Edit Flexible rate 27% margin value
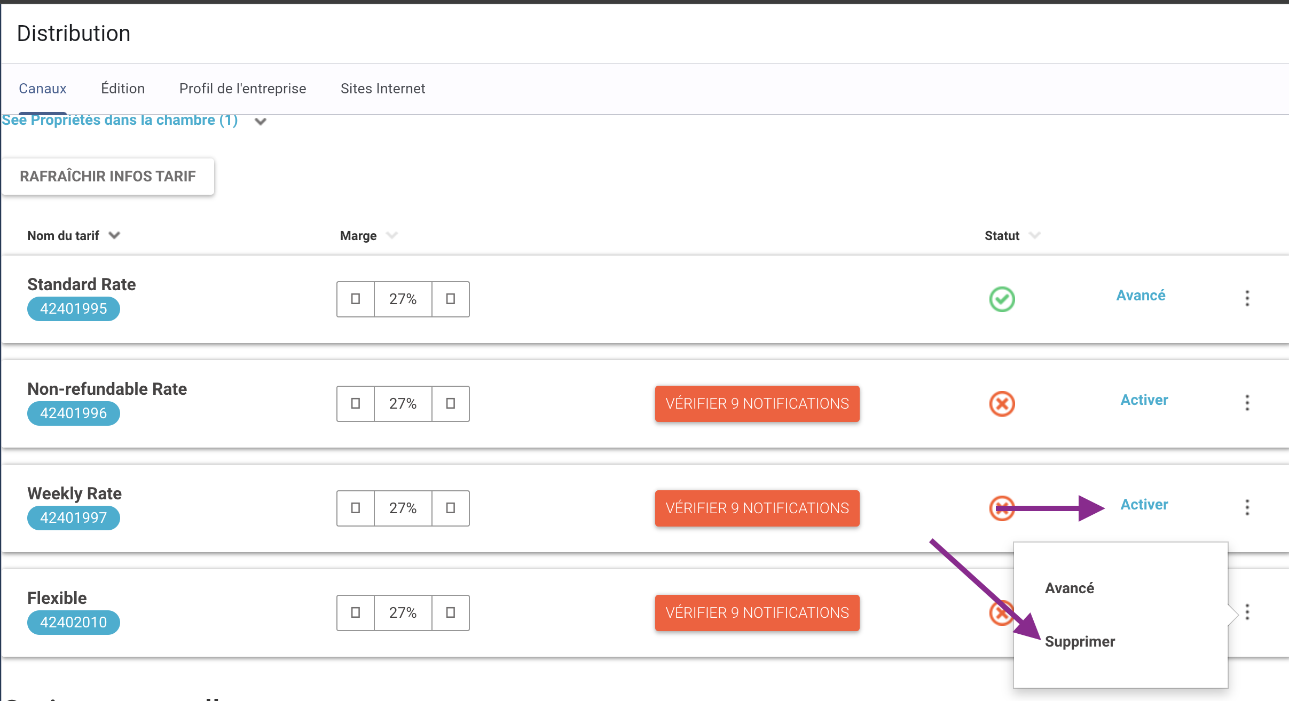Image resolution: width=1289 pixels, height=701 pixels. point(403,612)
